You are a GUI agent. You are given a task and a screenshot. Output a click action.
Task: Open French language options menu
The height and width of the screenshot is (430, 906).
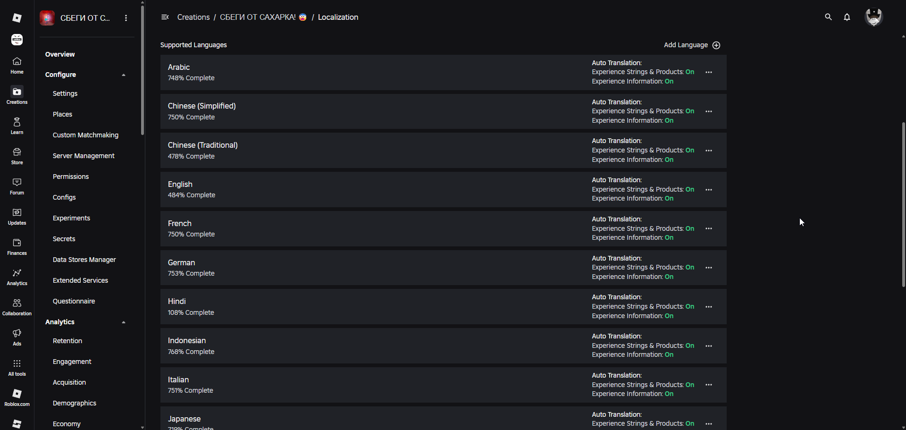point(709,228)
